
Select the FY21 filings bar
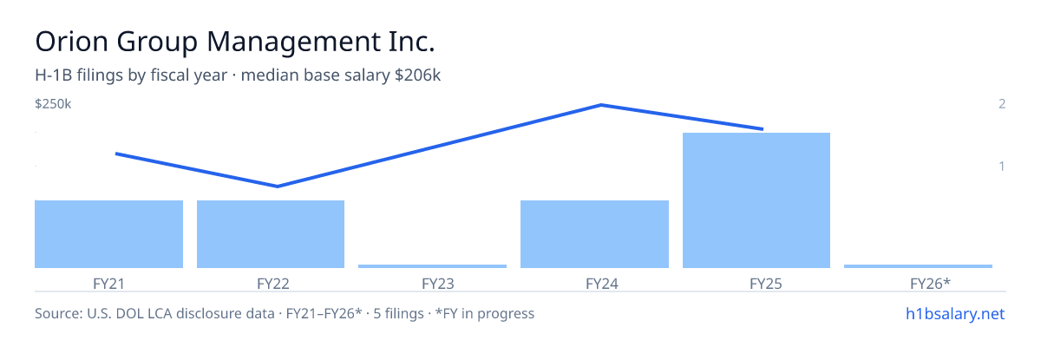(x=108, y=234)
